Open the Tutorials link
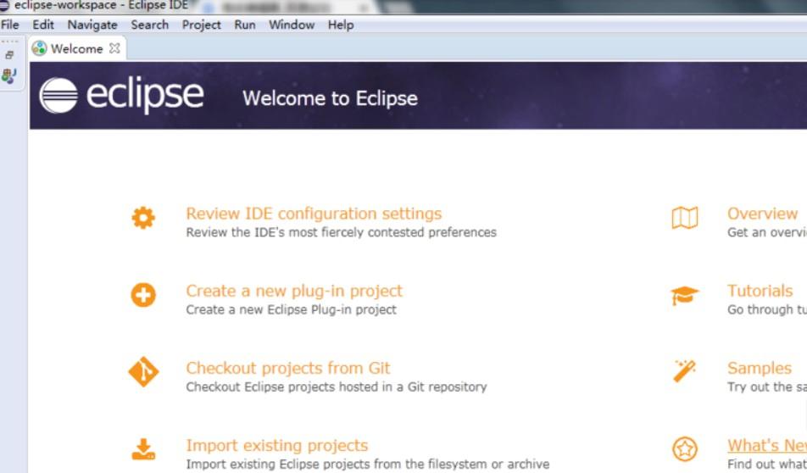This screenshot has height=473, width=807. click(x=760, y=291)
